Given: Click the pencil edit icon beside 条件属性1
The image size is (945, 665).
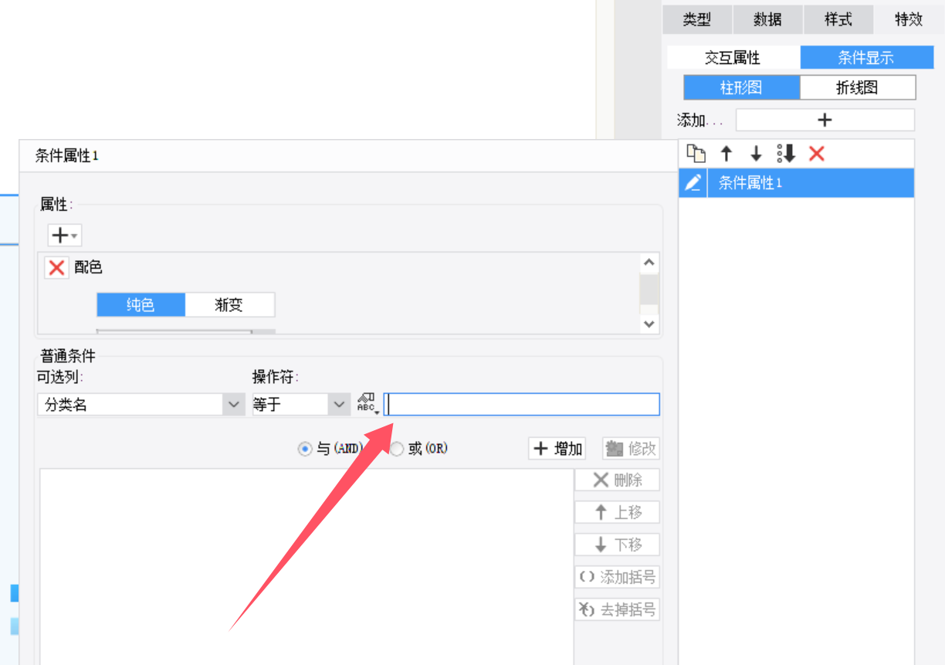Looking at the screenshot, I should tap(693, 183).
